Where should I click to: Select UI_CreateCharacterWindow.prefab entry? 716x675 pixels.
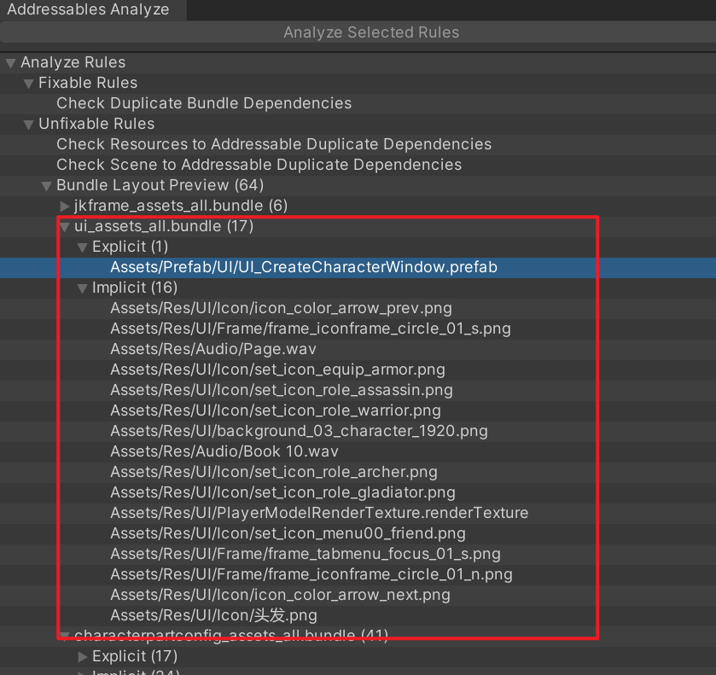303,267
